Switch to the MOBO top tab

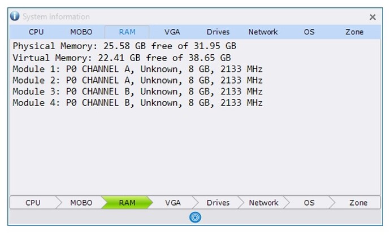tap(81, 32)
